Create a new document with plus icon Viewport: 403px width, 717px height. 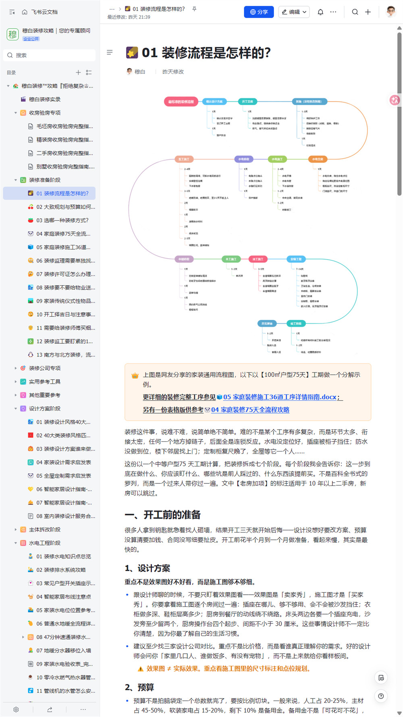click(368, 12)
